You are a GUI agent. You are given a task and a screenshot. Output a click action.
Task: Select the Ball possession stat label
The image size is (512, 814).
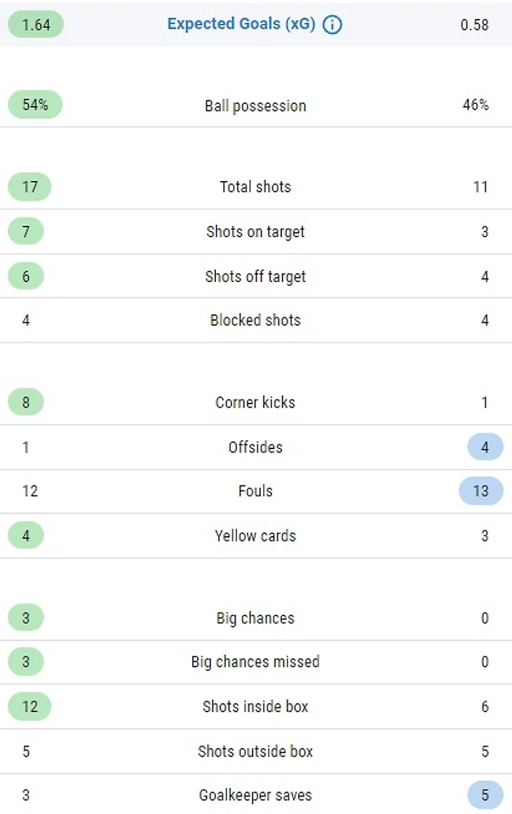pos(255,106)
